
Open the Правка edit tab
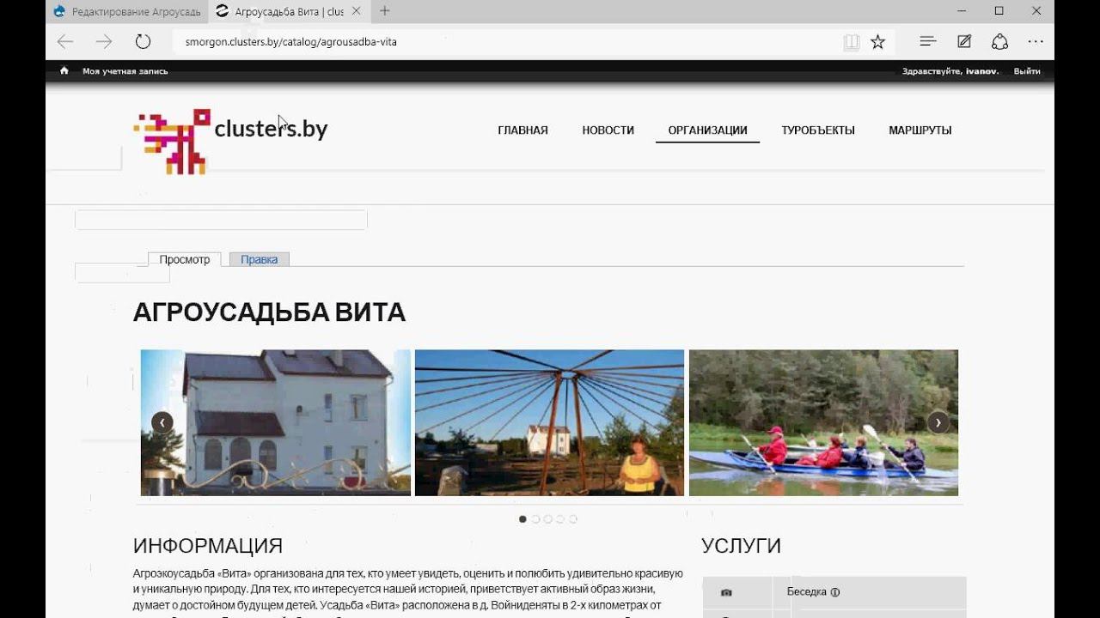pyautogui.click(x=259, y=259)
